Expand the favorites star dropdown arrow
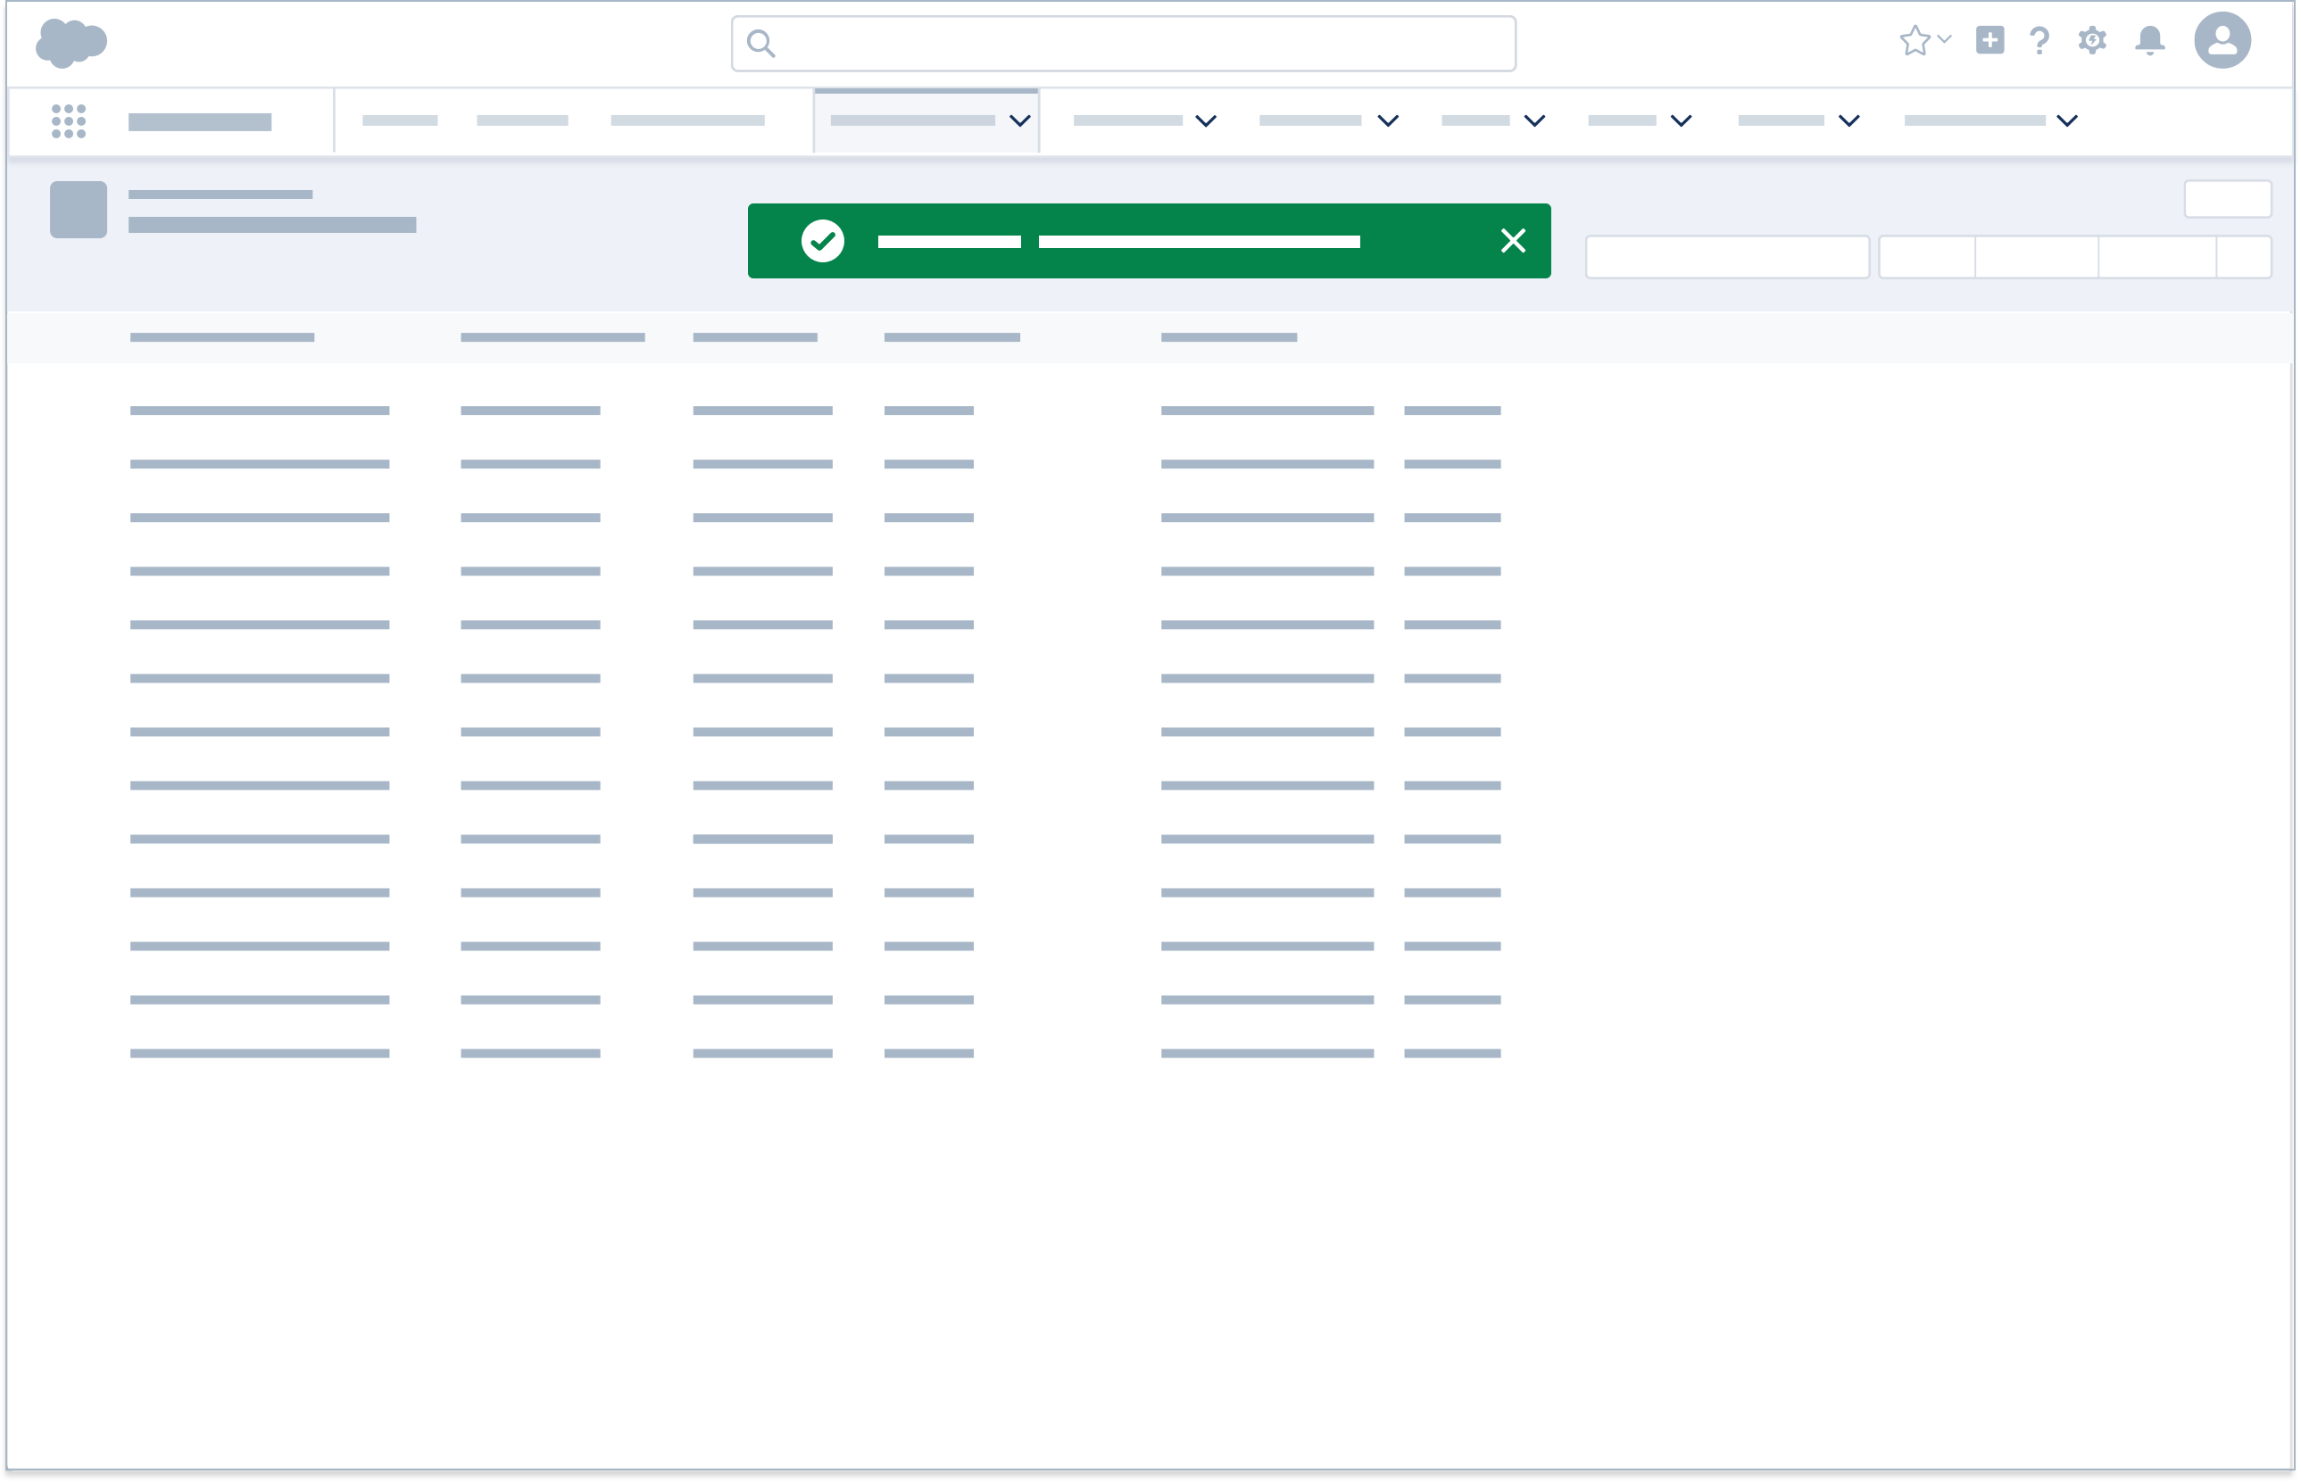The height and width of the screenshot is (1483, 2301). 1943,40
